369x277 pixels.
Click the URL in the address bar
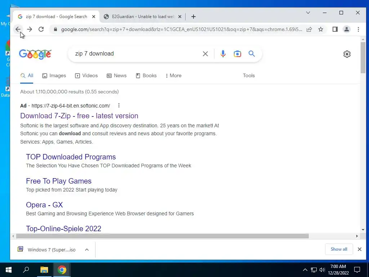182,30
